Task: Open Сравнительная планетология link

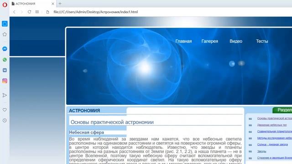Action: (x=275, y=132)
